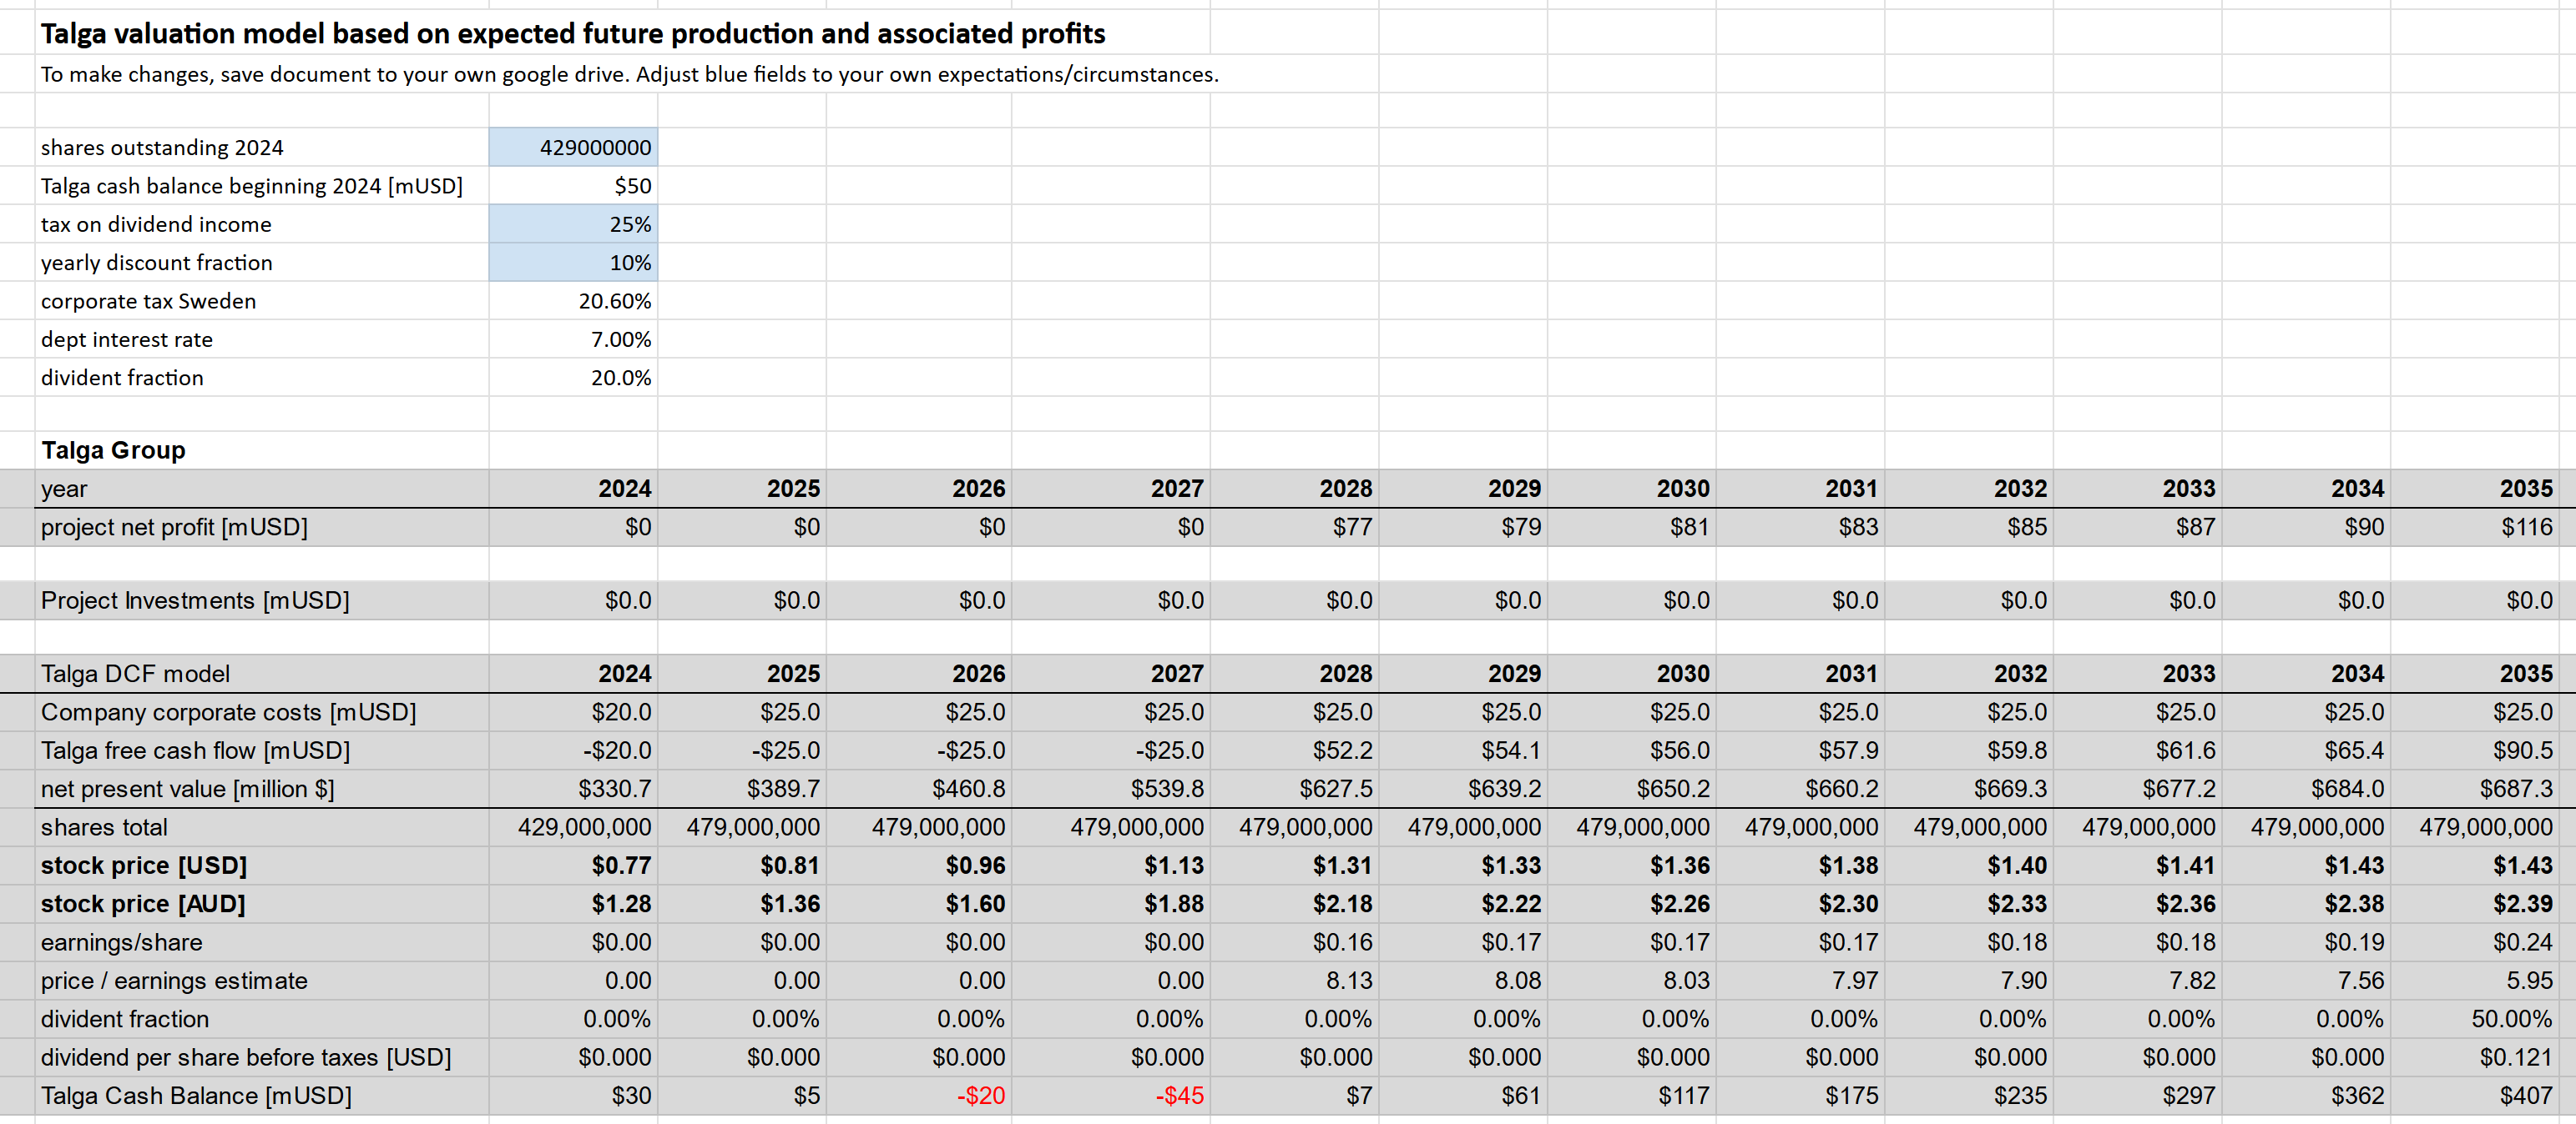Select net present value $627.5 for 2028
This screenshot has height=1124, width=2576.
pyautogui.click(x=1295, y=790)
